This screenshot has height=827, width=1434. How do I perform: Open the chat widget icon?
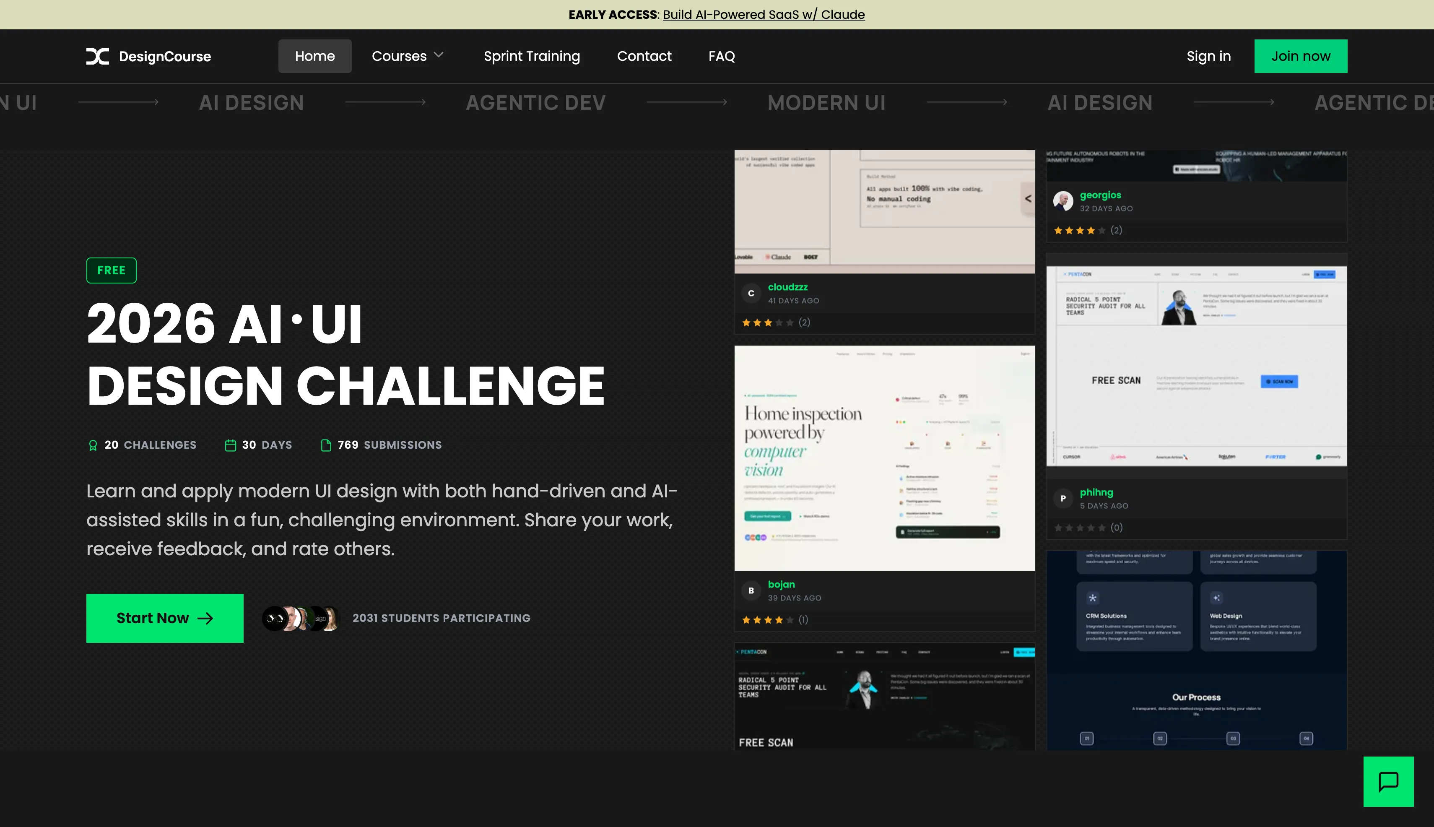point(1388,782)
